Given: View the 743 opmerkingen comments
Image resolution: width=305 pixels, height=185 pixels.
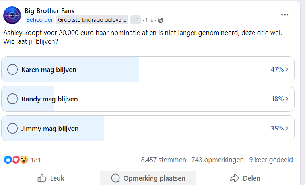Looking at the screenshot, I should [x=218, y=160].
